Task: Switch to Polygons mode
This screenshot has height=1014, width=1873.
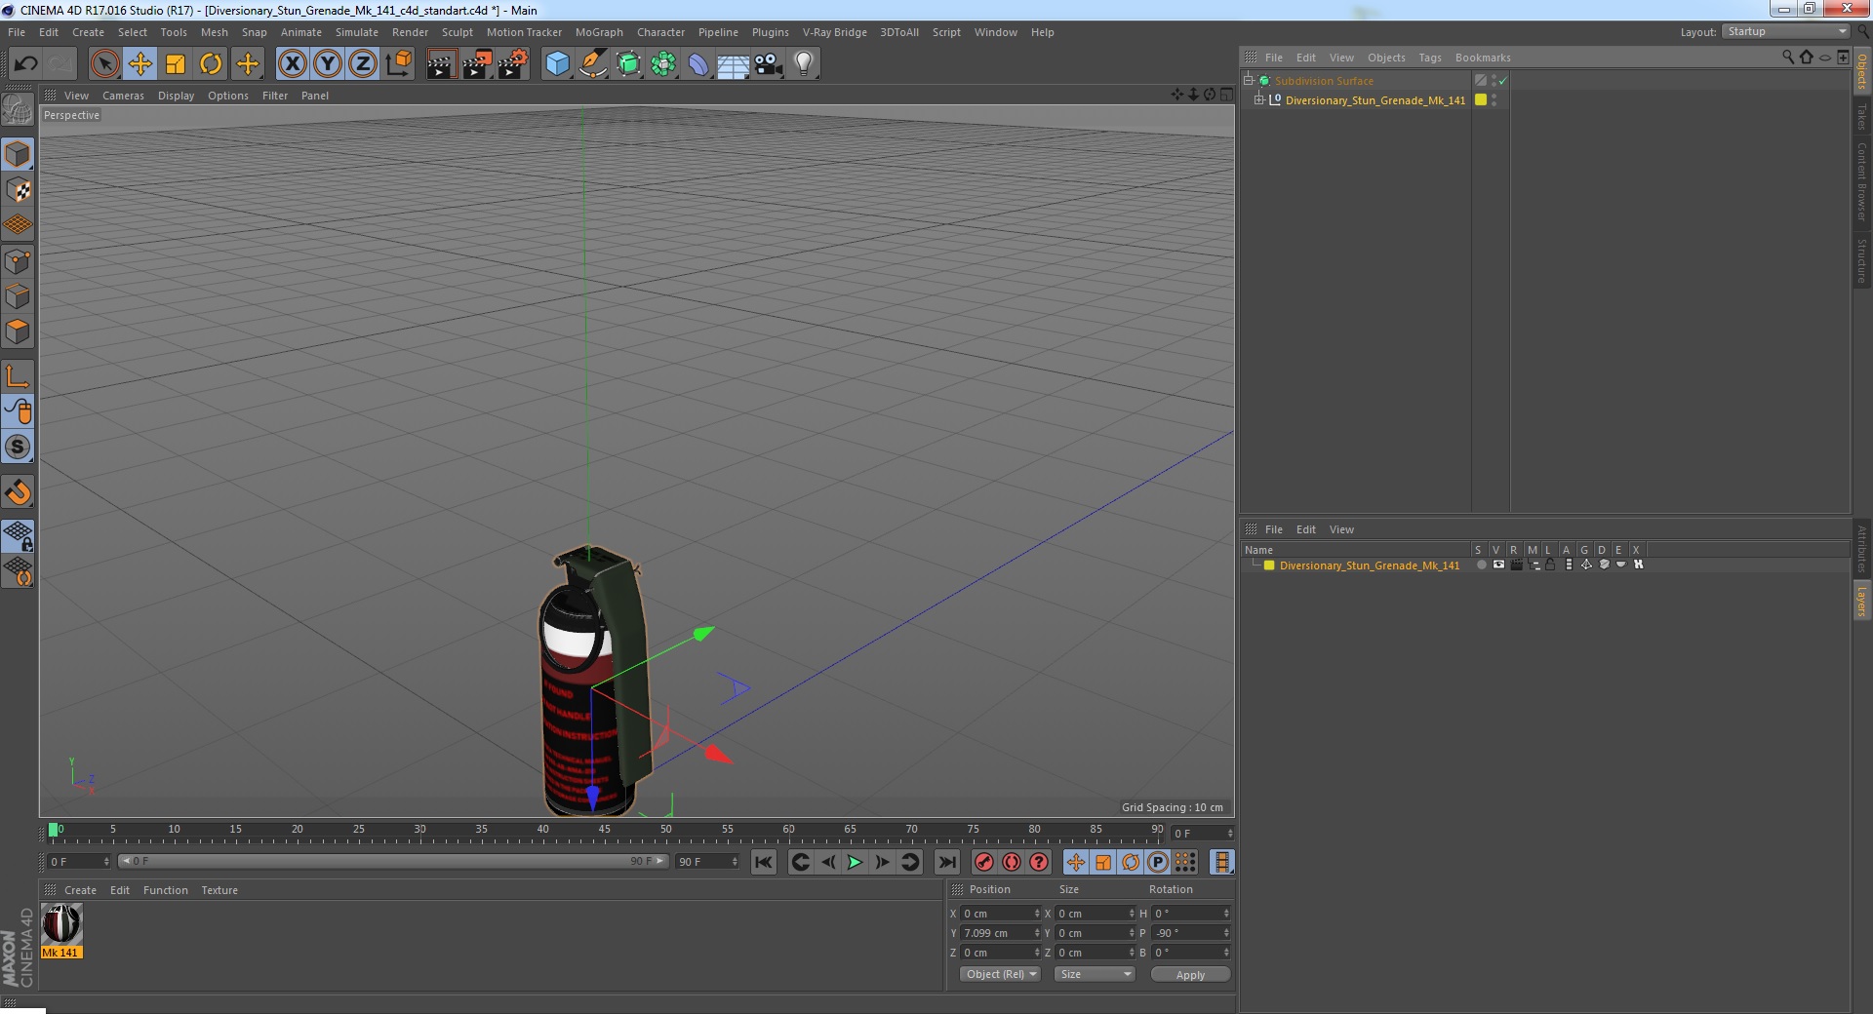Action: click(18, 331)
